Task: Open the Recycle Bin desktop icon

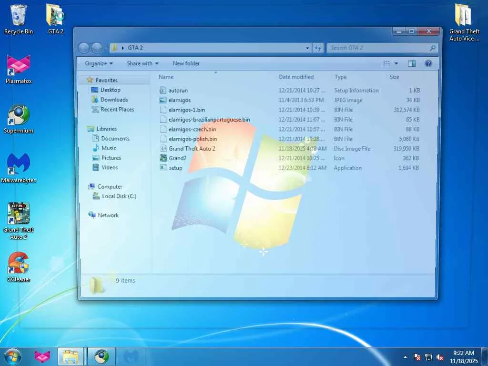Action: (19, 19)
